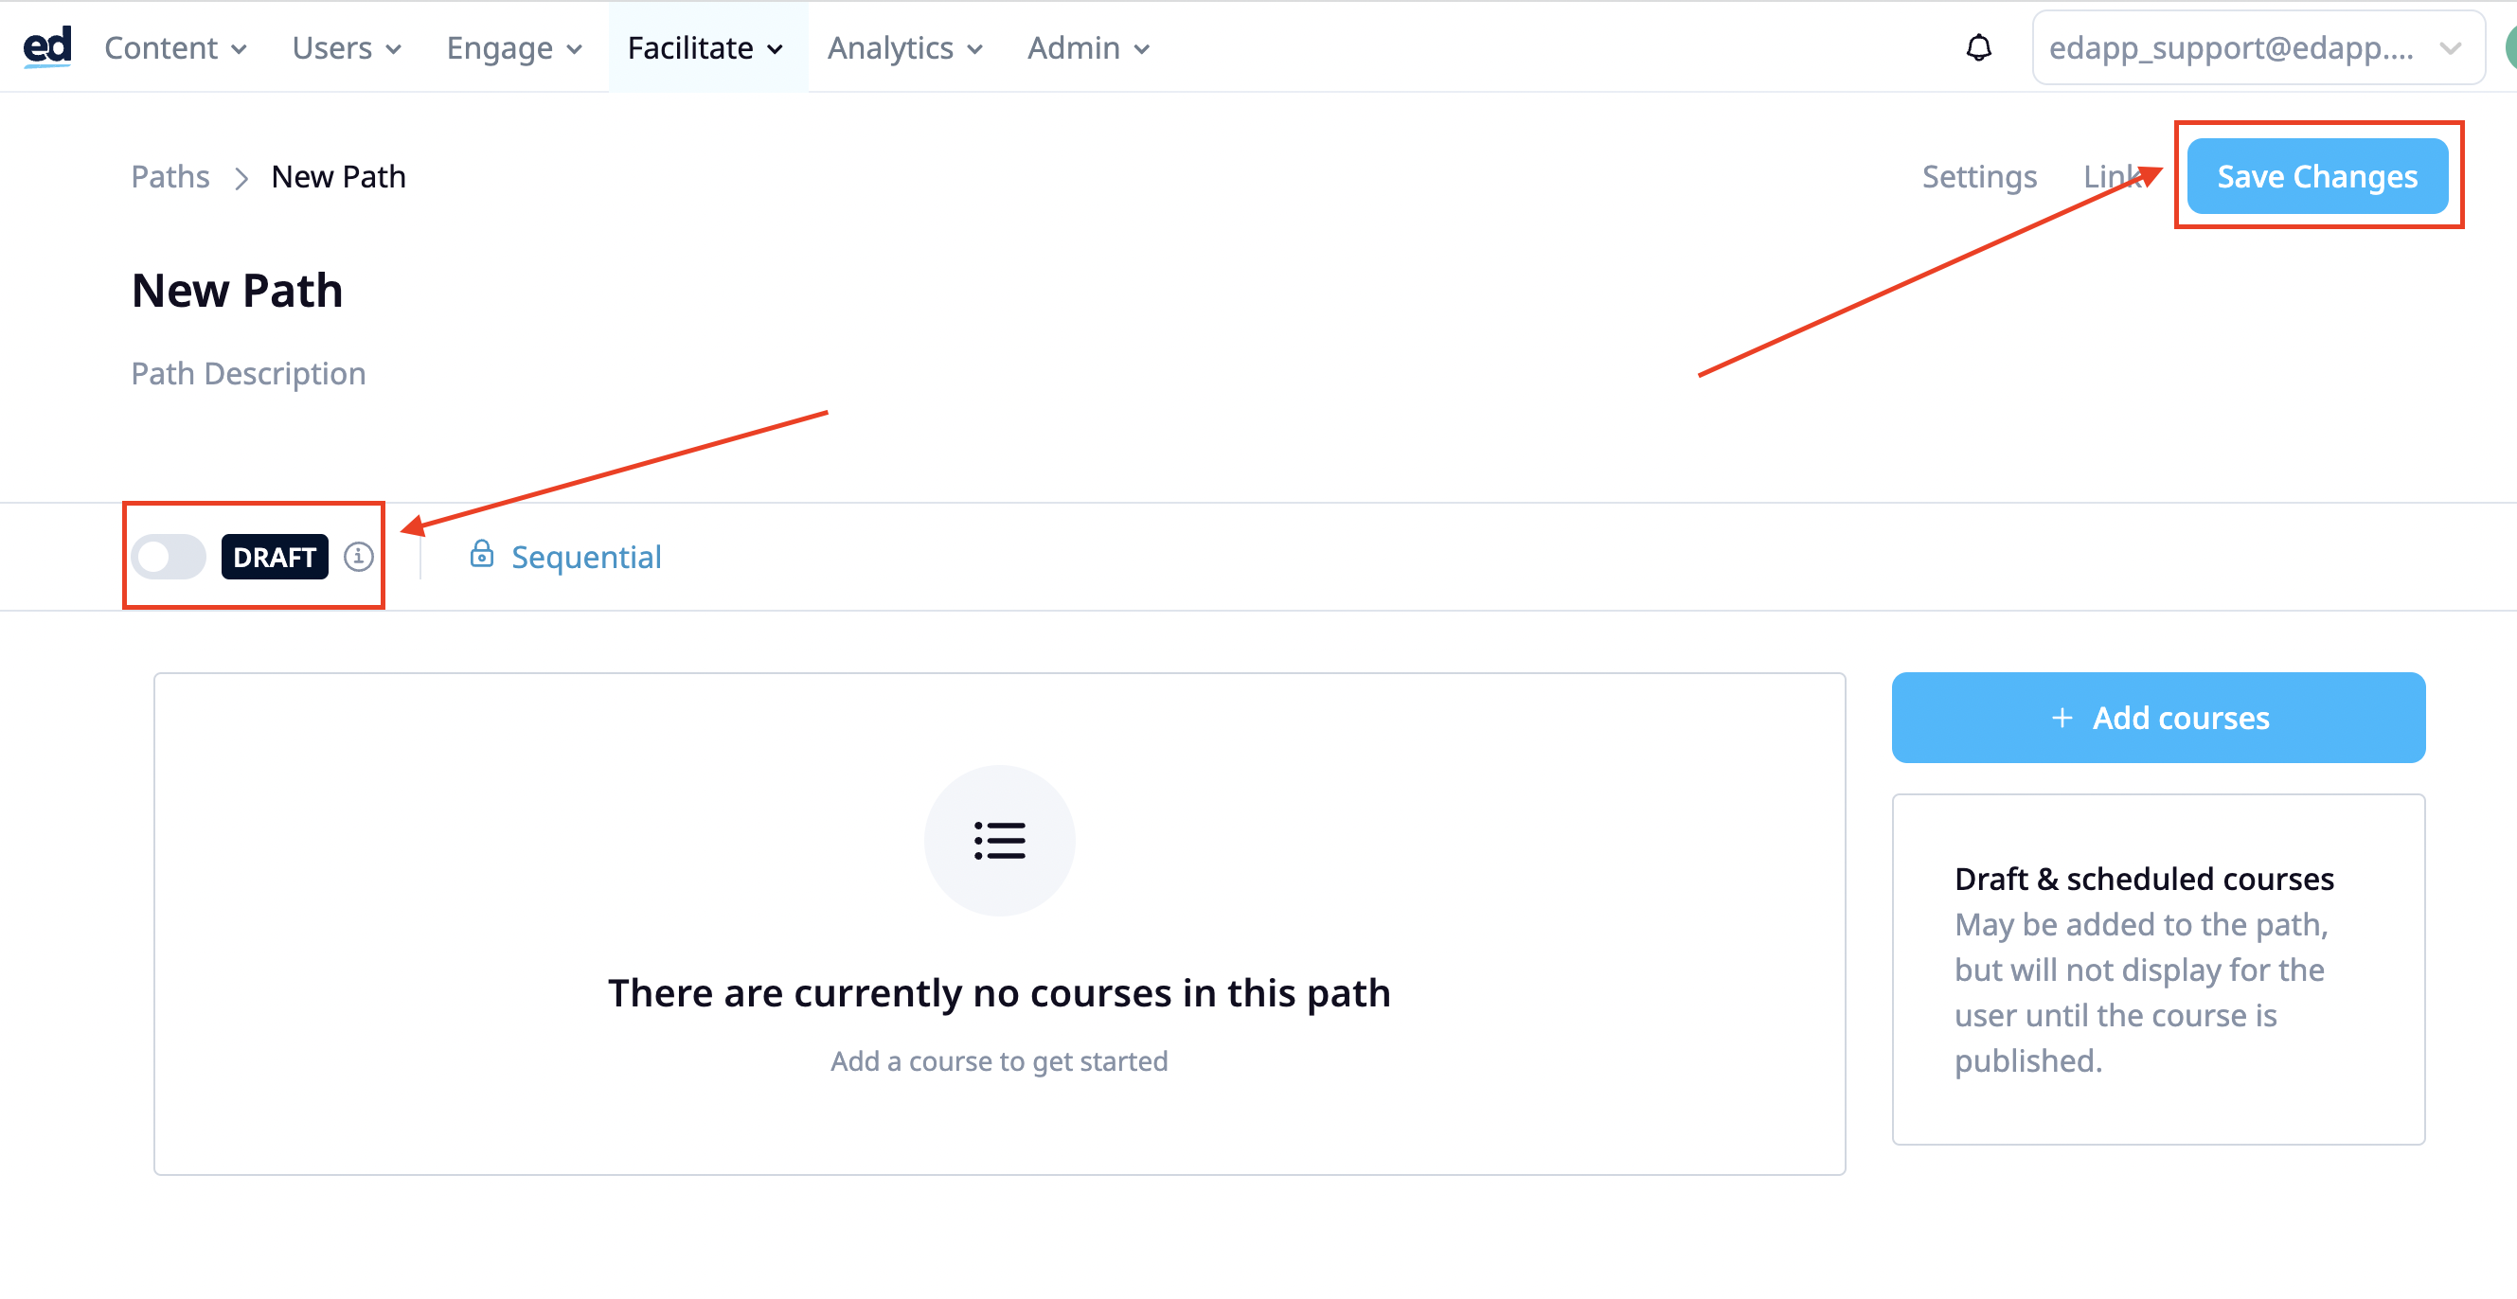Click the Save Changes button

coord(2316,176)
